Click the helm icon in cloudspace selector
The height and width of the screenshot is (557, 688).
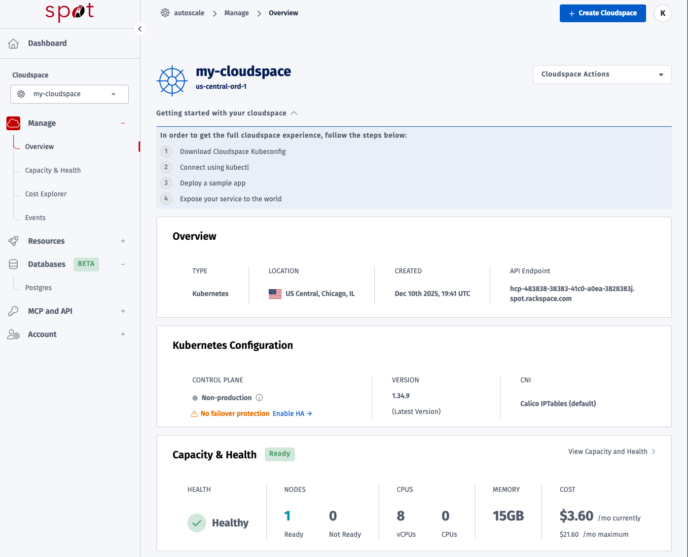point(21,94)
